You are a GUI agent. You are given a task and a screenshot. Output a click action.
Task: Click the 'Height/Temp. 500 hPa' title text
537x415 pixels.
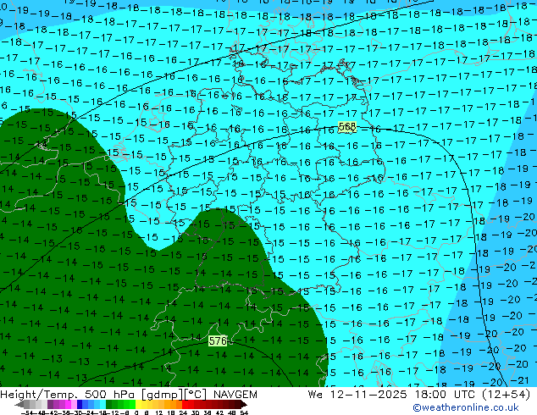point(69,395)
